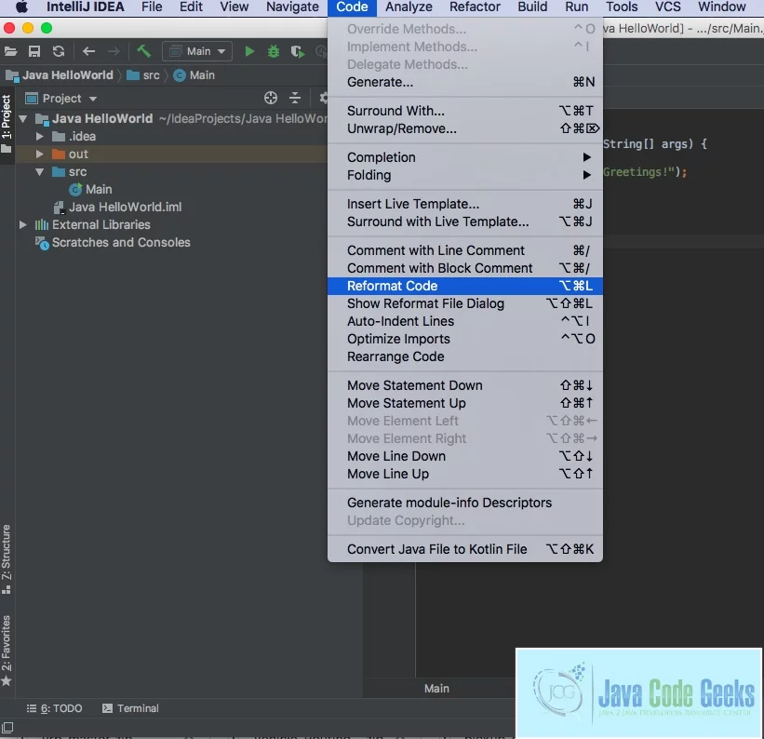Choose Generate... from Code menu

point(465,83)
